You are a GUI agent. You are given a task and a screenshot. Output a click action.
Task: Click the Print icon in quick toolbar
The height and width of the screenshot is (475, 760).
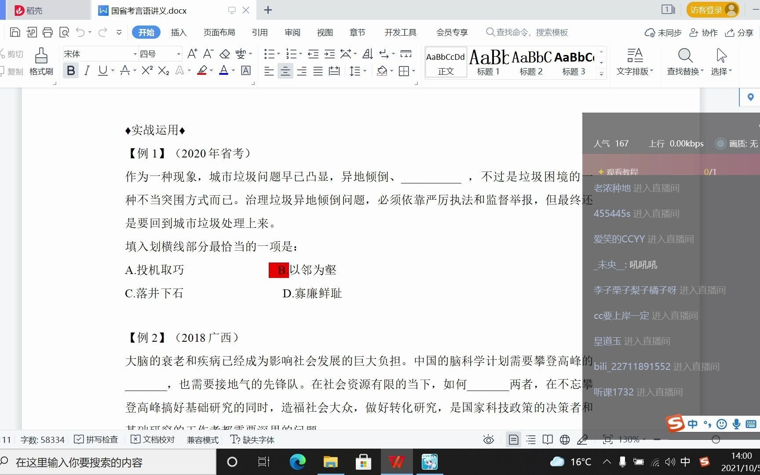[x=47, y=32]
